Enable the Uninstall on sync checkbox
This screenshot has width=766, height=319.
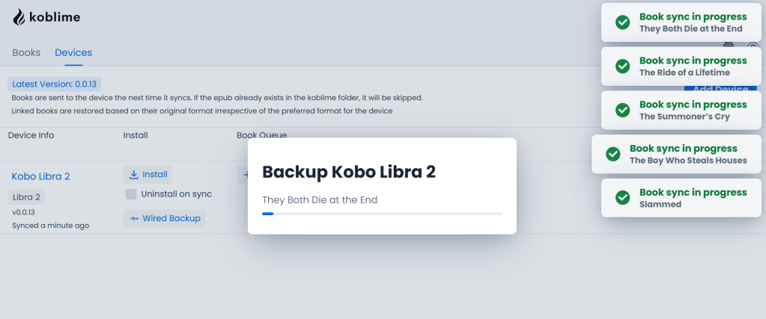[x=131, y=194]
